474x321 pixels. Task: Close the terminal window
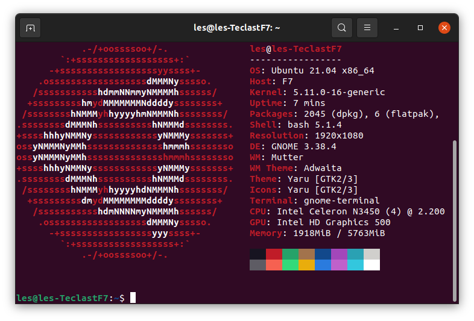tap(444, 28)
